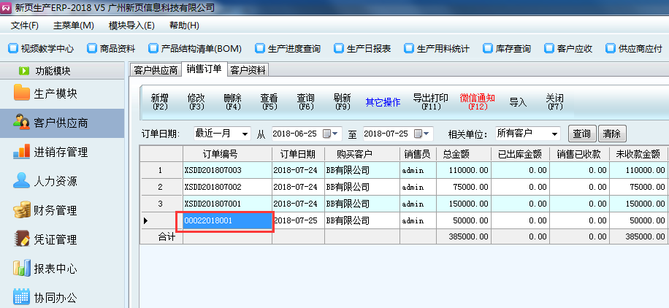The height and width of the screenshot is (308, 669).
Task: Open the 主菜单(M) menu
Action: pyautogui.click(x=73, y=26)
